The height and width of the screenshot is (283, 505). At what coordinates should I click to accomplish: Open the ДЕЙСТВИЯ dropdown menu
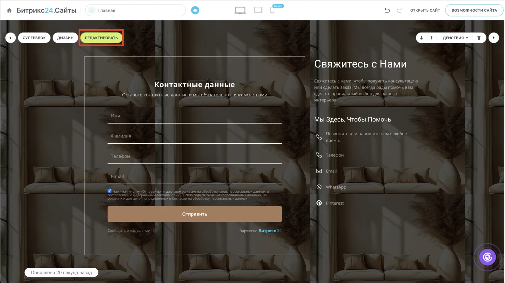coord(455,38)
